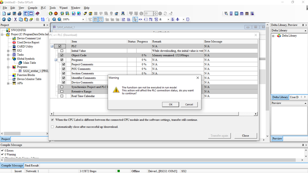Image resolution: width=308 pixels, height=173 pixels.
Task: Open the Wizard menu
Action: (x=63, y=8)
